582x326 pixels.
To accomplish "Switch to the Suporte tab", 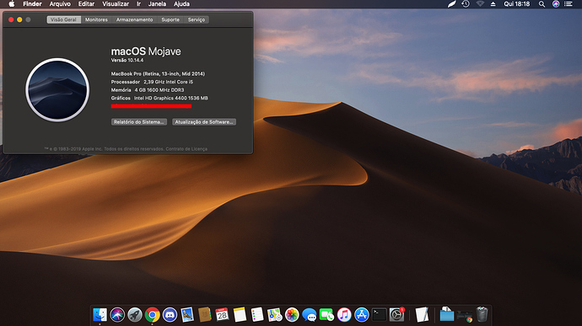I will click(x=170, y=19).
